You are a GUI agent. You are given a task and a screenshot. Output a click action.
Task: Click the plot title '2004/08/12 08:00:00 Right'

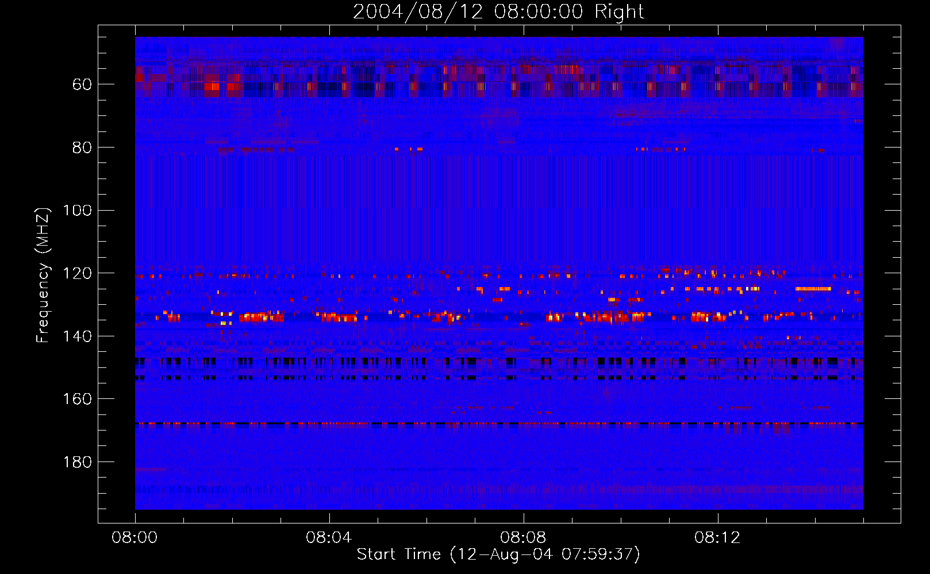[x=498, y=11]
